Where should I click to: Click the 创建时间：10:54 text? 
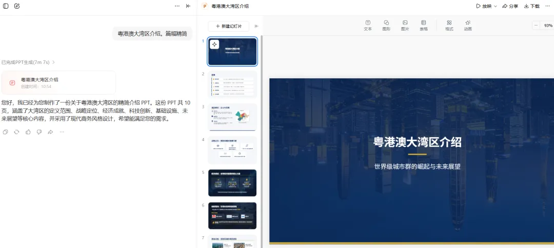[36, 86]
